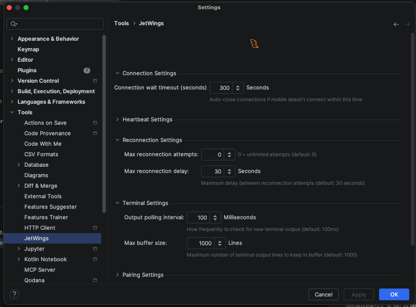Click the IDE-settings icon beside Version Control

pyautogui.click(x=95, y=81)
